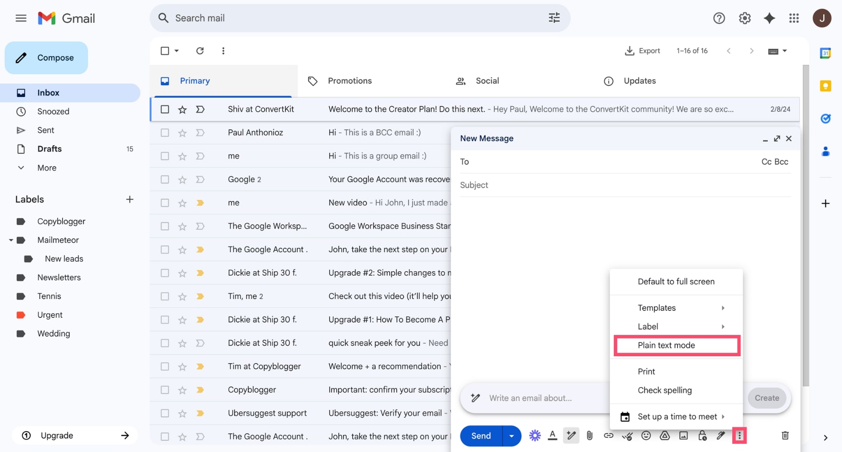This screenshot has width=842, height=452.
Task: Select all emails with the header checkbox
Action: coord(165,51)
